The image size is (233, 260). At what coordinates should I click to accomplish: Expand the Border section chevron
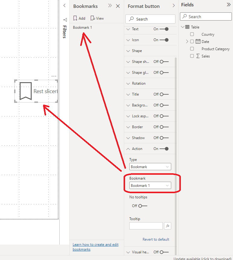pyautogui.click(x=128, y=127)
